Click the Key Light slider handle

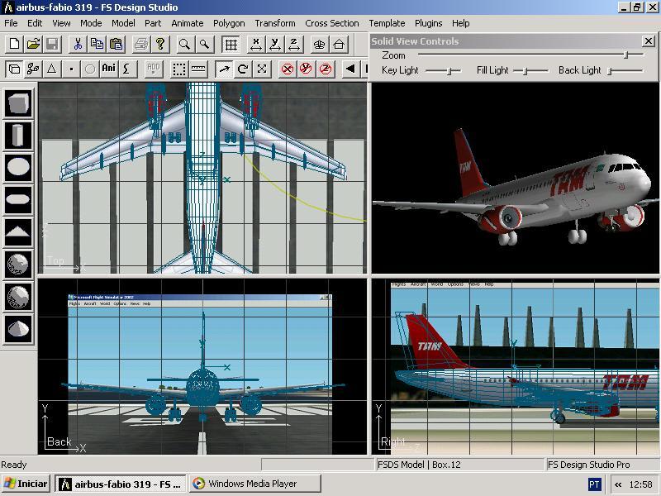point(449,71)
